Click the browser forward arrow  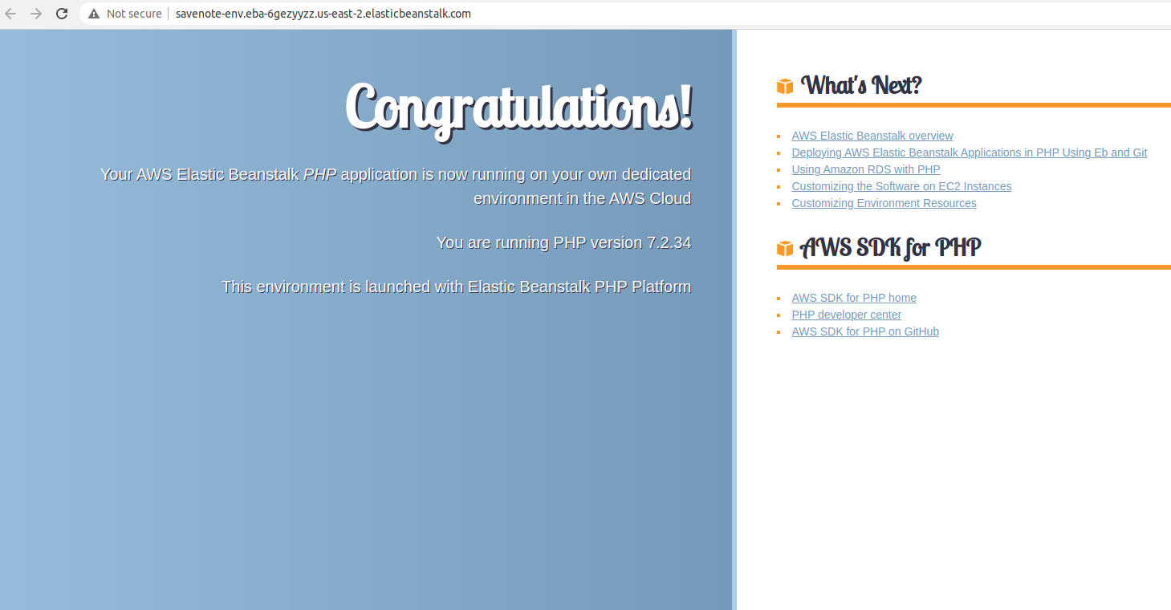click(x=36, y=14)
